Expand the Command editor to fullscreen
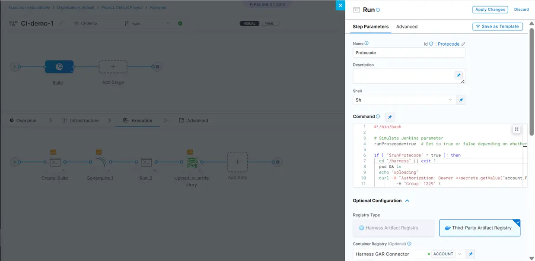Viewport: 535px width, 261px height. click(x=516, y=129)
